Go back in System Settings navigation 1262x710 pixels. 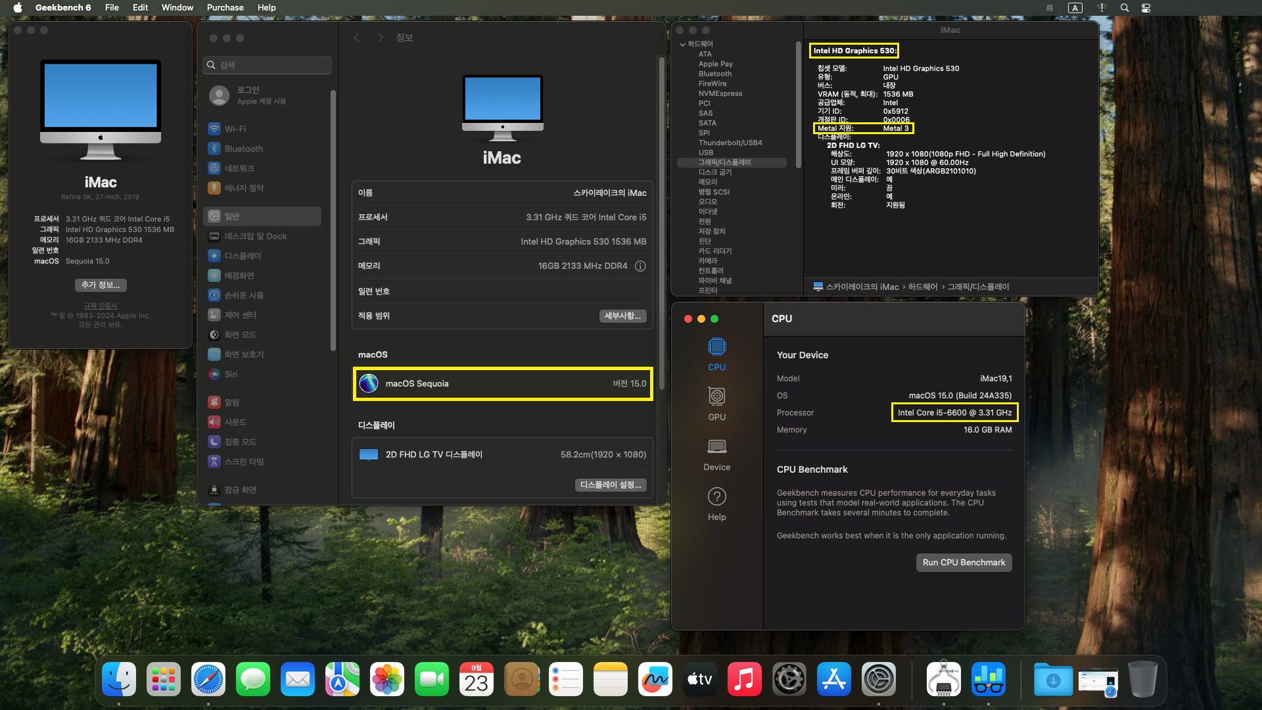point(356,37)
